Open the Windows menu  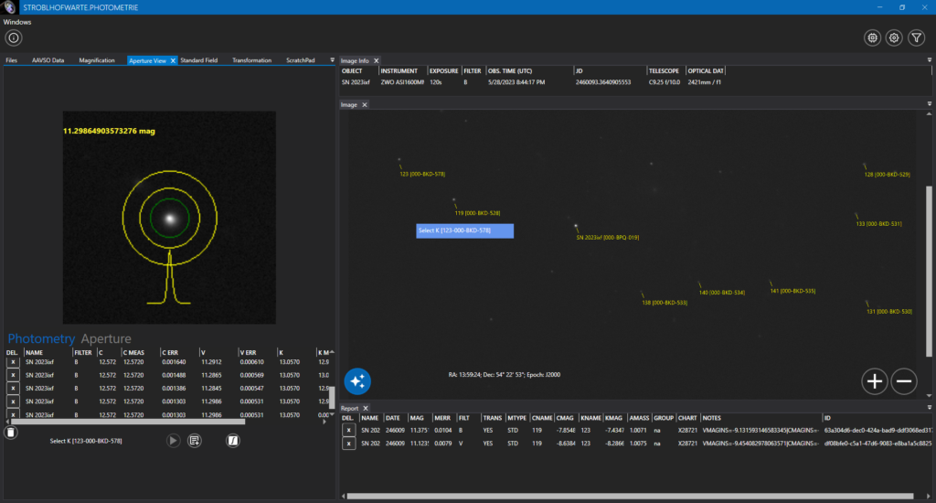[18, 21]
